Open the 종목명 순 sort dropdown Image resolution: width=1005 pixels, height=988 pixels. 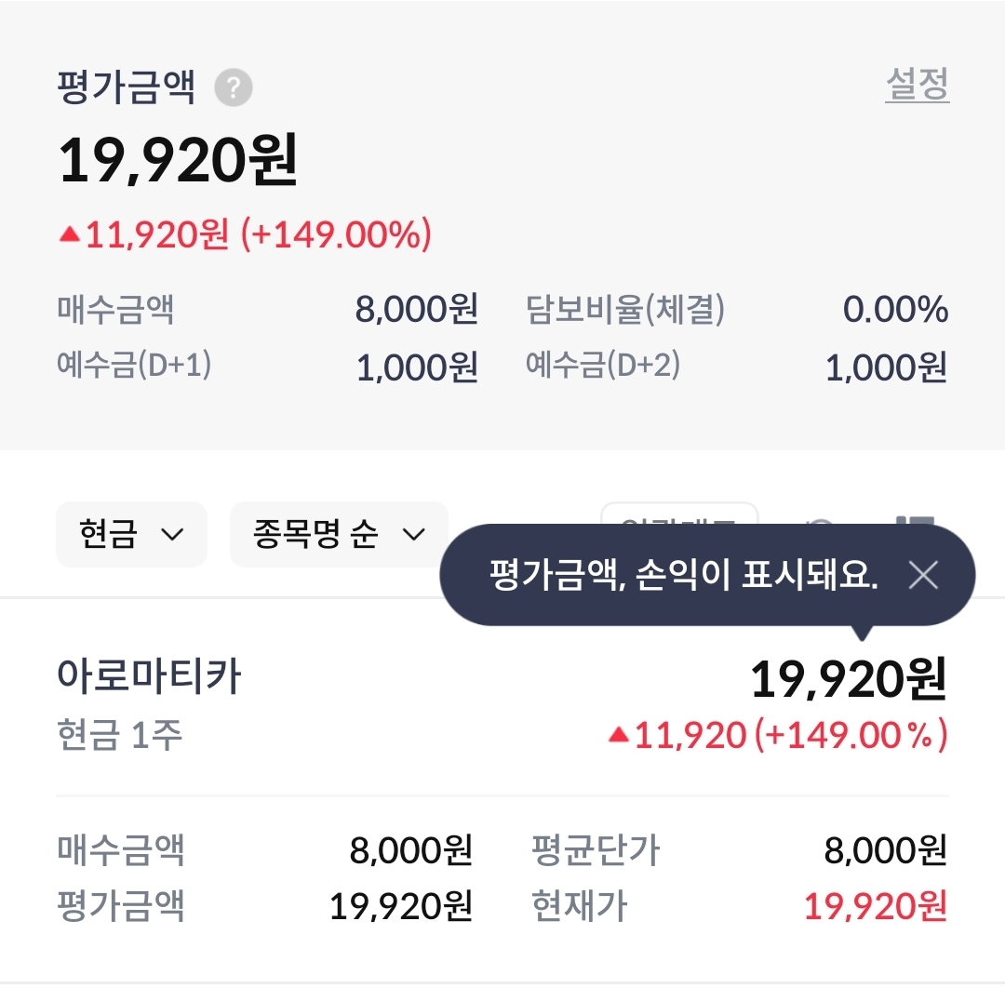338,534
